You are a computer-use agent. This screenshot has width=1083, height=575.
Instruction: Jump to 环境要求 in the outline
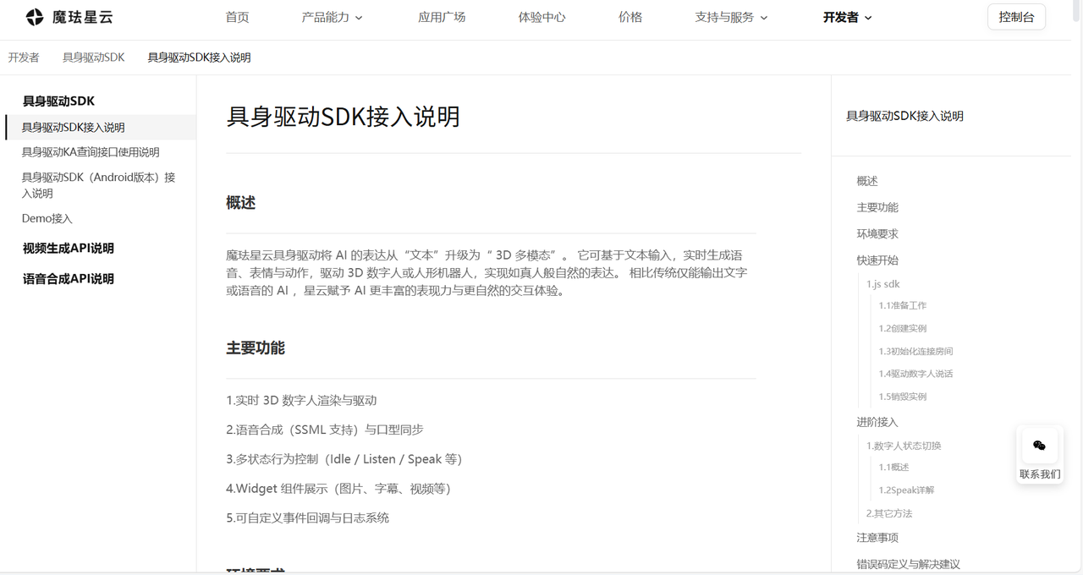877,233
